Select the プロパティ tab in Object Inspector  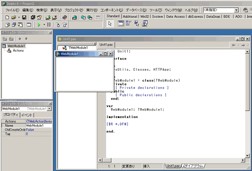coord(11,114)
